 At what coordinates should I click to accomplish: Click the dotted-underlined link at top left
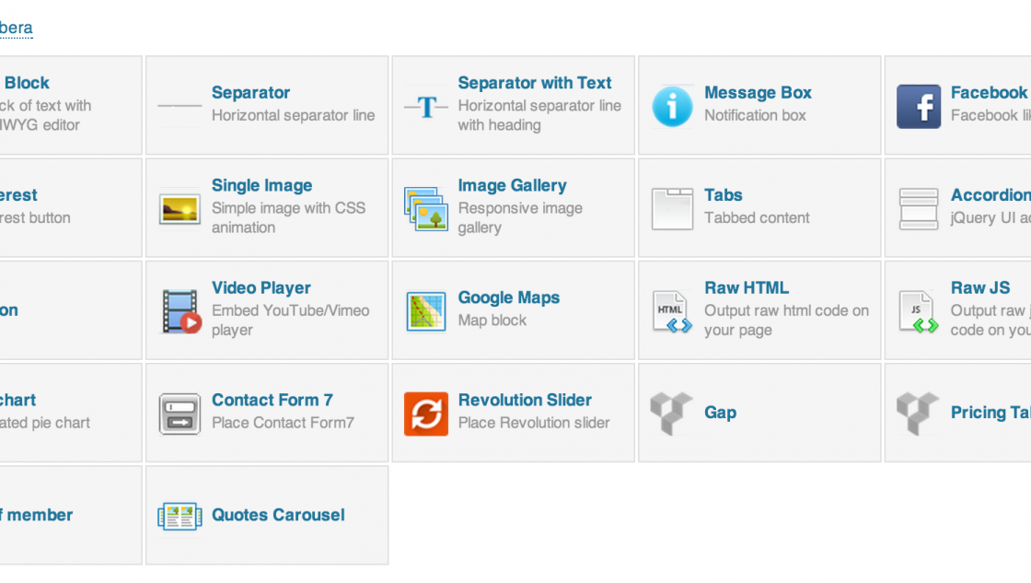[x=16, y=28]
